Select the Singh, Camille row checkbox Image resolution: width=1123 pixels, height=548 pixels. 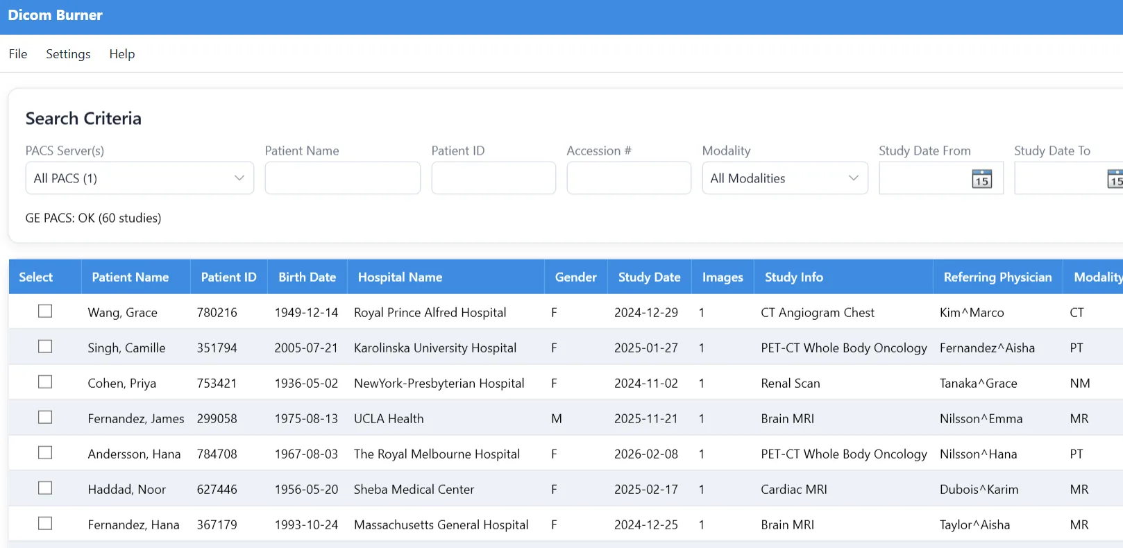click(45, 347)
